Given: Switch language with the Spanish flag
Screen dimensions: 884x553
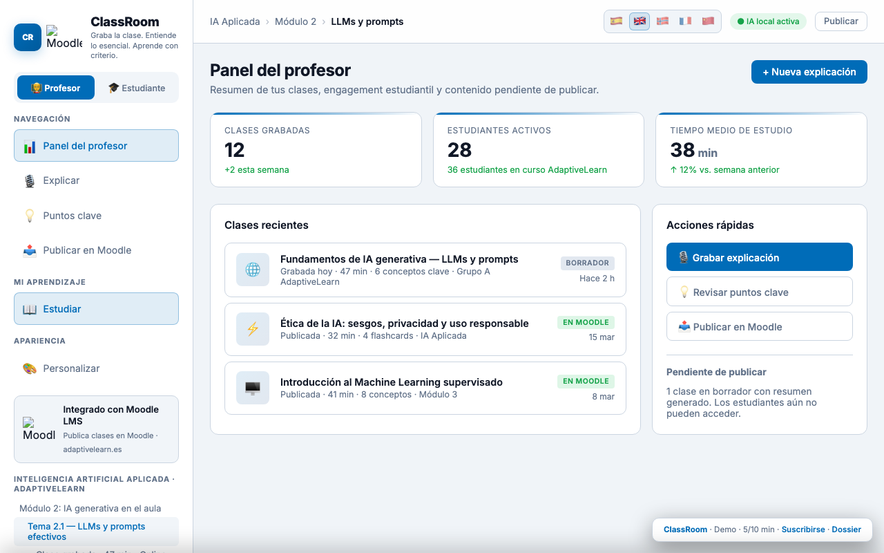Looking at the screenshot, I should click(x=617, y=21).
